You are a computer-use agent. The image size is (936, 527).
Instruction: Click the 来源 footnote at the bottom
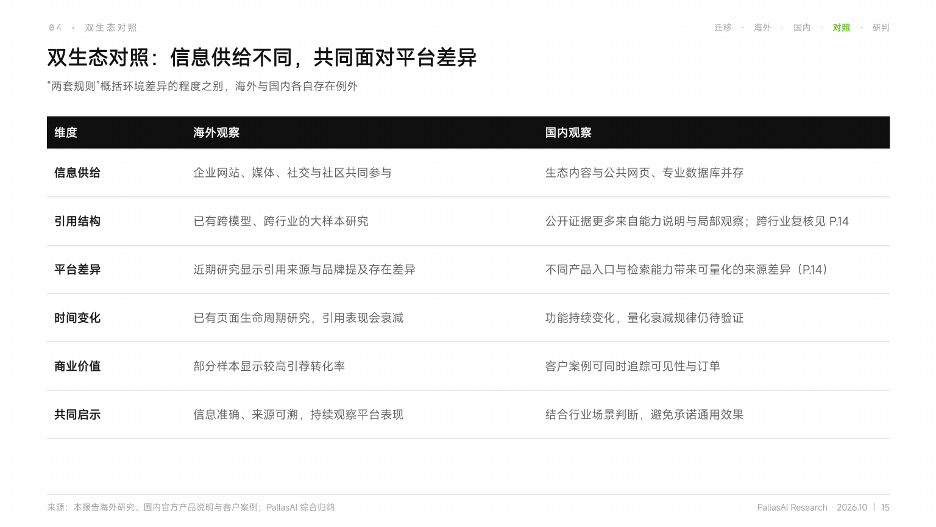click(191, 507)
